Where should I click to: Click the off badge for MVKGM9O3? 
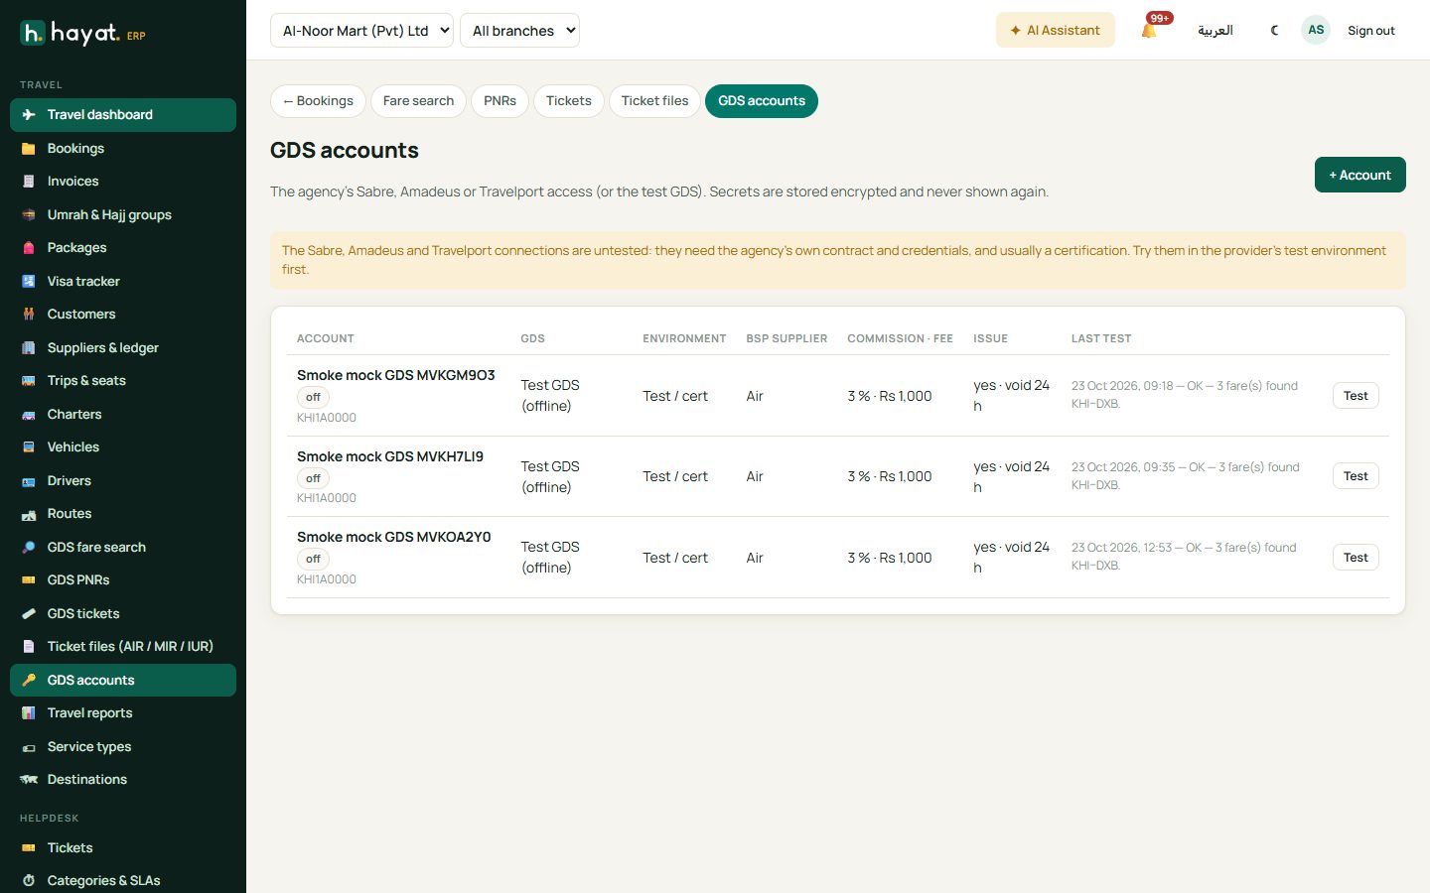(313, 397)
